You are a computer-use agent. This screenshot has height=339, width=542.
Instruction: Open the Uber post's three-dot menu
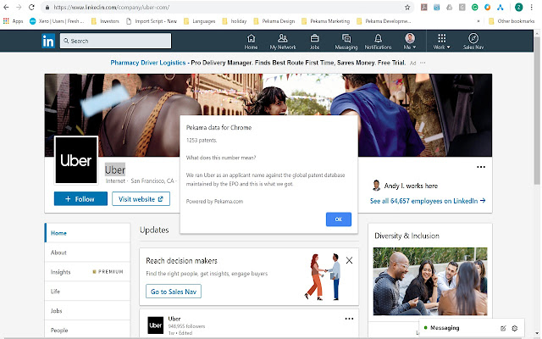[x=349, y=319]
